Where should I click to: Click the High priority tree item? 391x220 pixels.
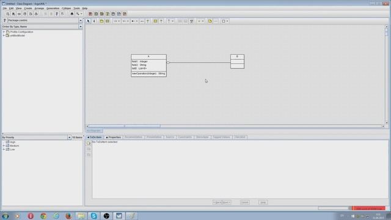[12, 142]
